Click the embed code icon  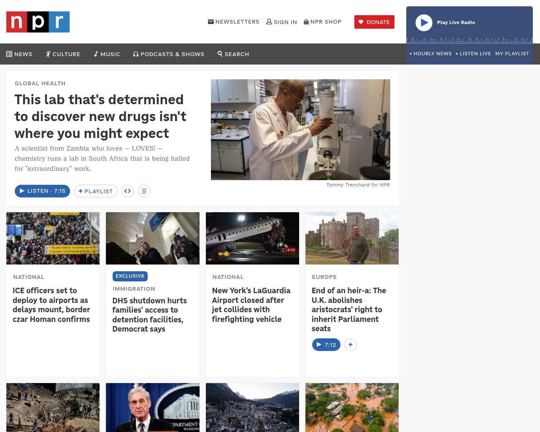[128, 191]
